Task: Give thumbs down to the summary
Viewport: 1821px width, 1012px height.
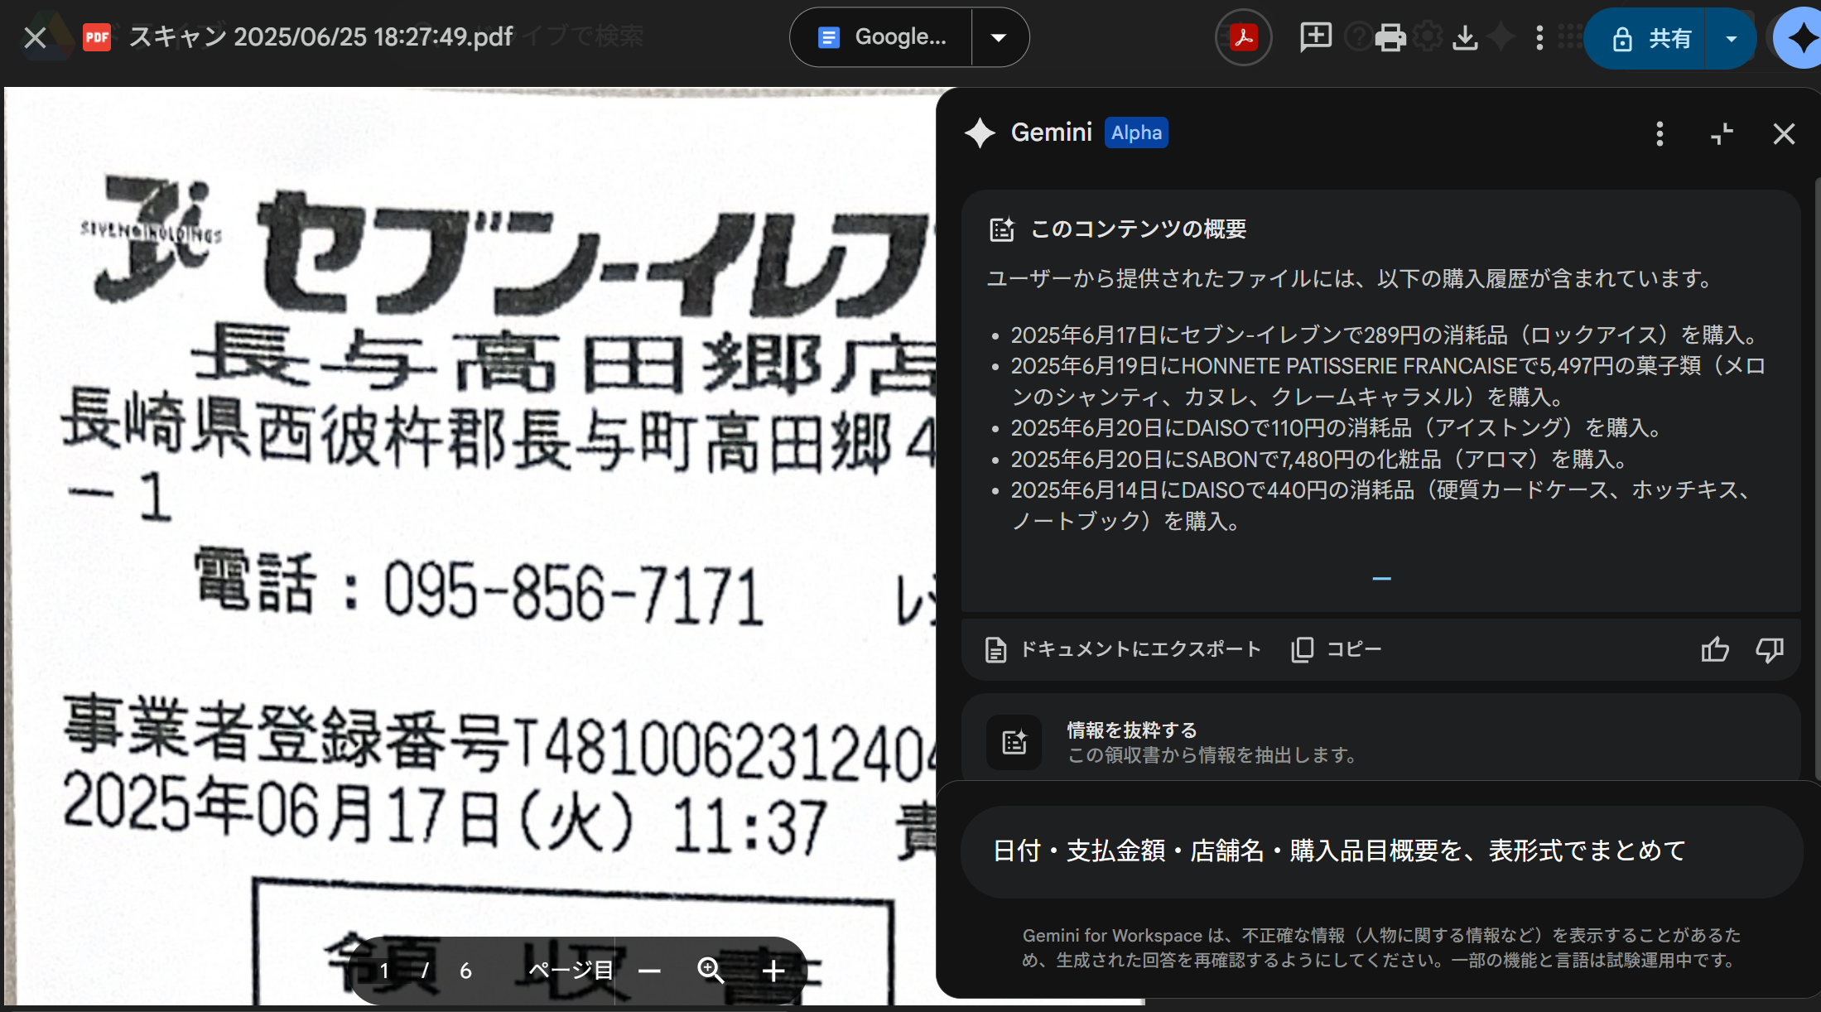Action: 1770,649
